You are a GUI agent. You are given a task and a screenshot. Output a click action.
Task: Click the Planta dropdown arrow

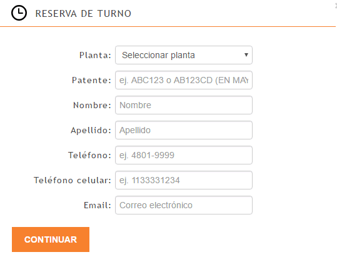[246, 55]
